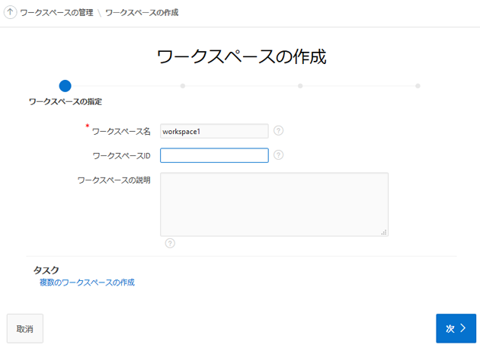
Task: Open help icon for ワークスペースID
Action: [278, 155]
